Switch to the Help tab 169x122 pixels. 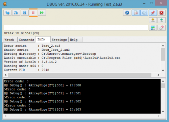[75, 40]
